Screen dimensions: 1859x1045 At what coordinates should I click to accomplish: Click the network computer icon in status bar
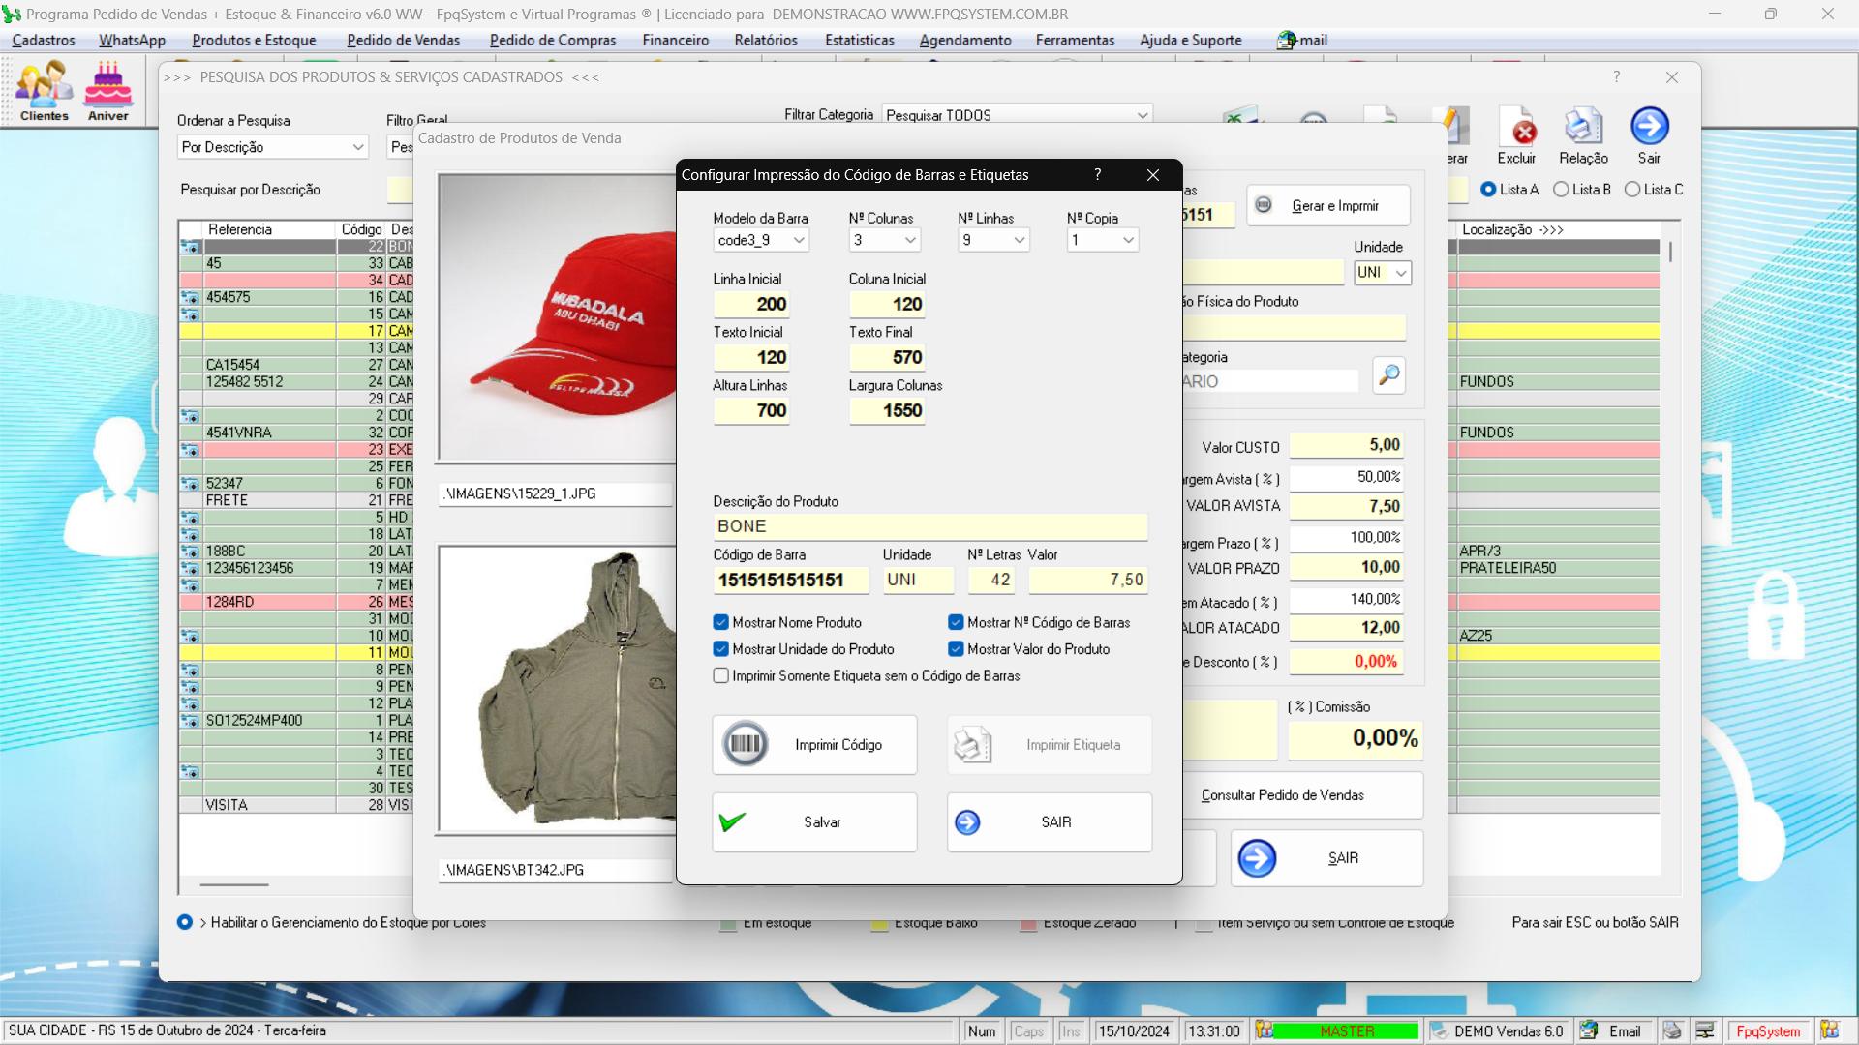(x=1705, y=1030)
